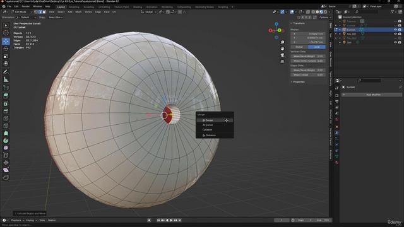Activate the Move tool in the left toolbar
The height and width of the screenshot is (227, 404).
click(x=6, y=41)
